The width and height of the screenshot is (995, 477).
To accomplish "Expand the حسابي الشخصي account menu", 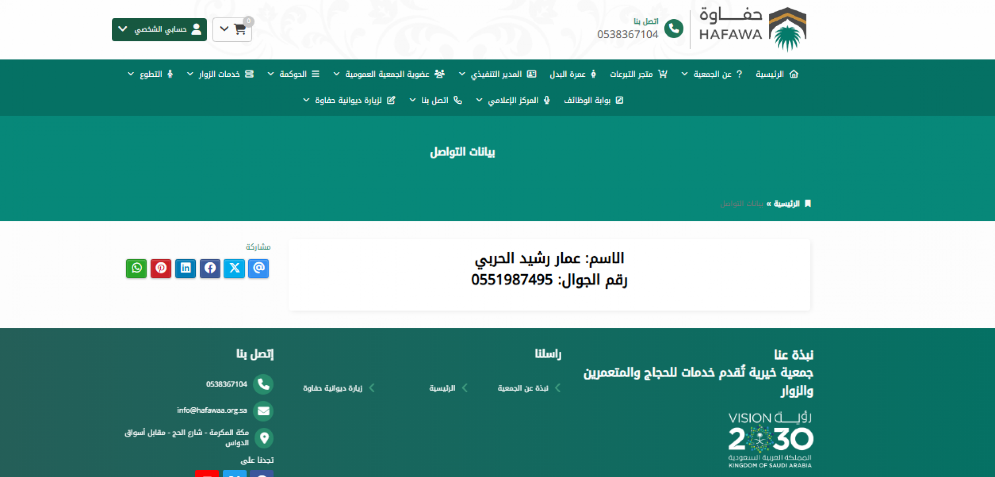I will pyautogui.click(x=159, y=29).
